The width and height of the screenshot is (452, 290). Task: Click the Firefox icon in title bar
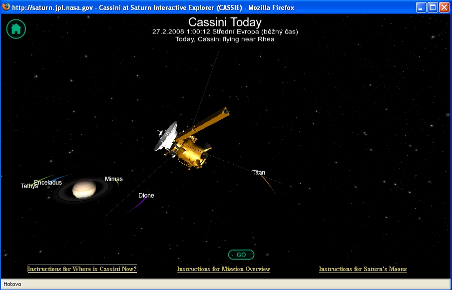coord(6,7)
